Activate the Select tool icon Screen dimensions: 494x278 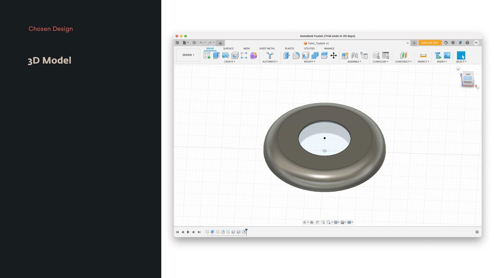461,55
